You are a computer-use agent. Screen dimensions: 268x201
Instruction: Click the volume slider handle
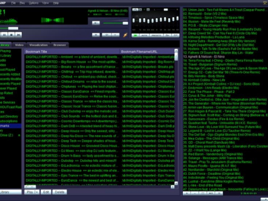click(125, 23)
